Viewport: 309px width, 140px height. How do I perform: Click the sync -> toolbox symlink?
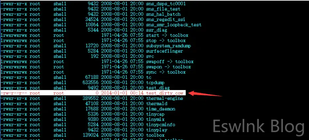(x=166, y=72)
